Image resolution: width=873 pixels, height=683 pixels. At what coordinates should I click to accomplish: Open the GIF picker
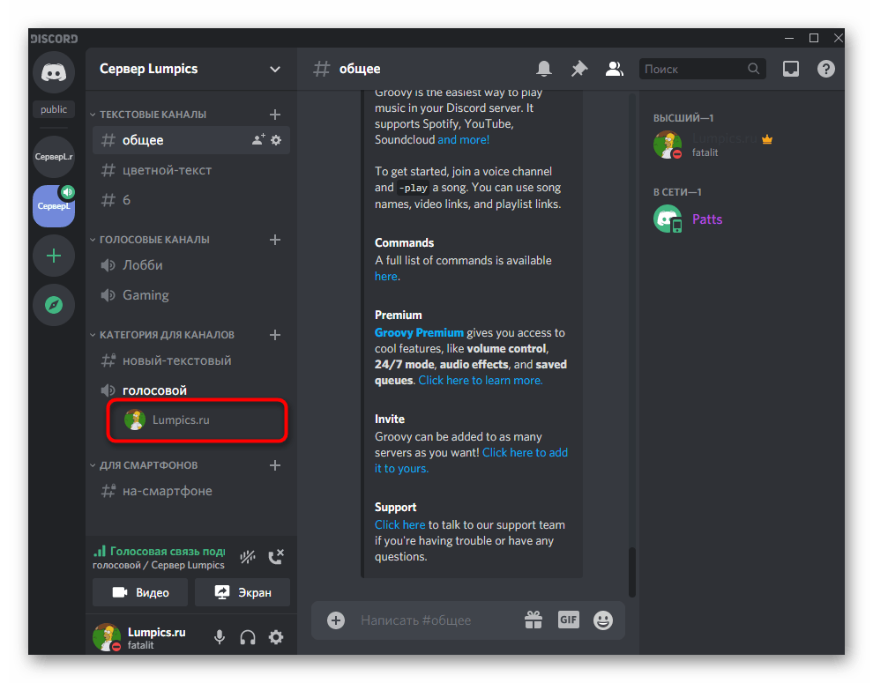click(568, 620)
